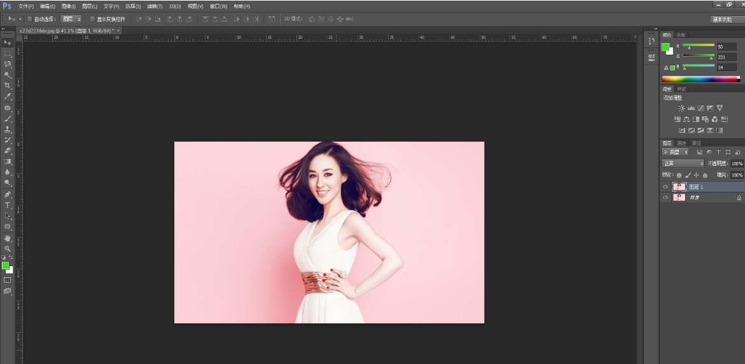Select the Pen tool
The image size is (745, 364).
coord(8,194)
